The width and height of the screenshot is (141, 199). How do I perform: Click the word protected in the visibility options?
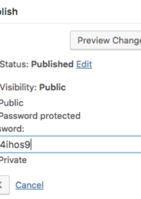point(61,116)
